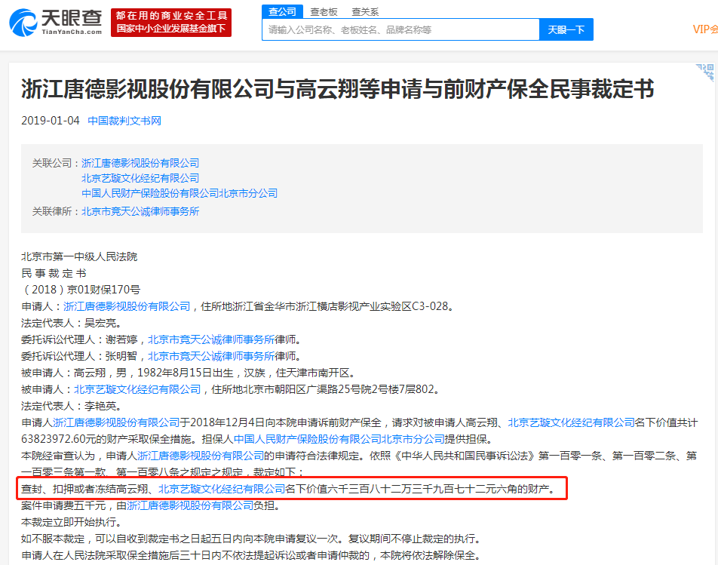Click the line 法定代表人：吴宏亮

coord(72,323)
